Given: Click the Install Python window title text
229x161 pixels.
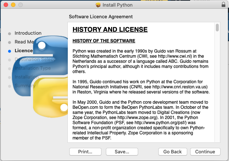Looking at the screenshot, I should click(117, 5).
